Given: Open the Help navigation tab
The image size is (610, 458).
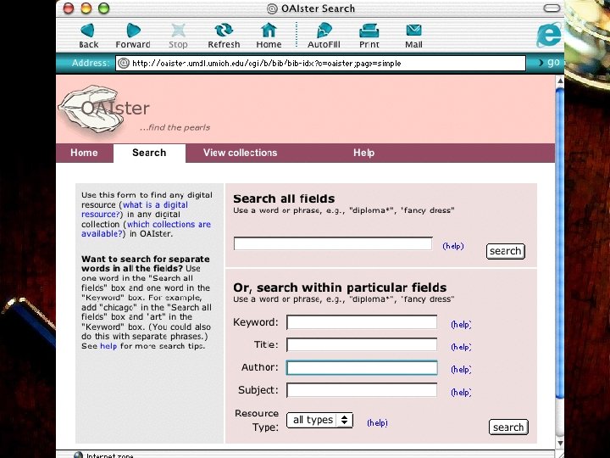Looking at the screenshot, I should click(363, 153).
